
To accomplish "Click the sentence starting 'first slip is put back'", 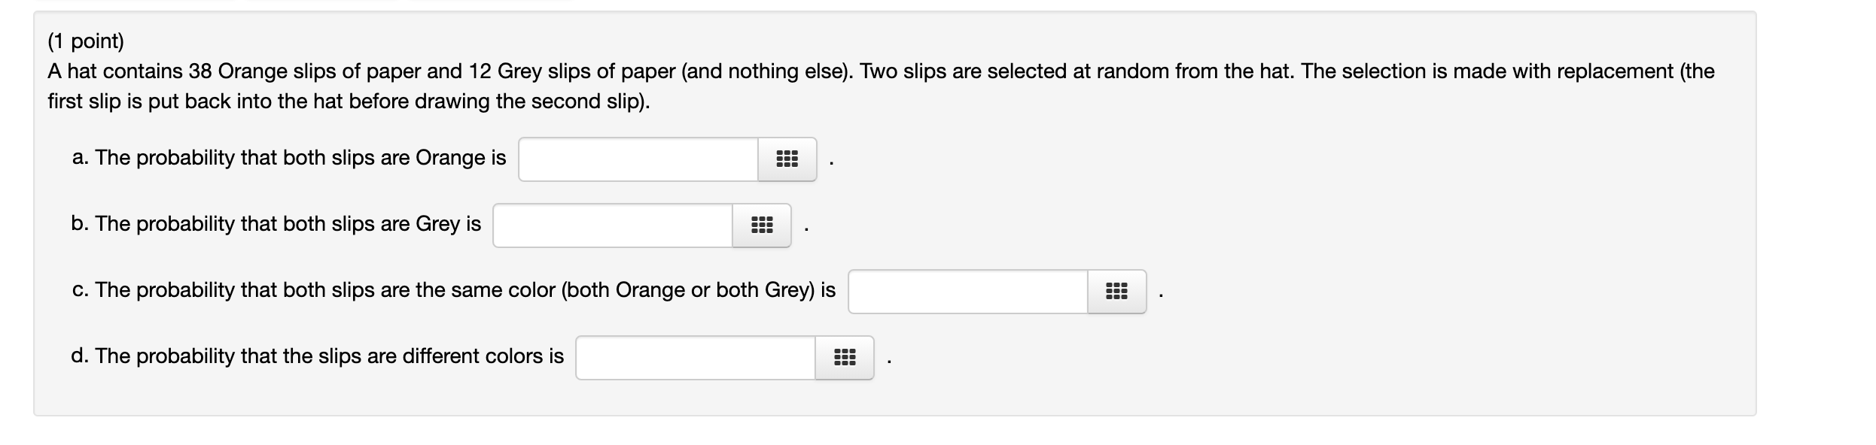I will pos(349,101).
